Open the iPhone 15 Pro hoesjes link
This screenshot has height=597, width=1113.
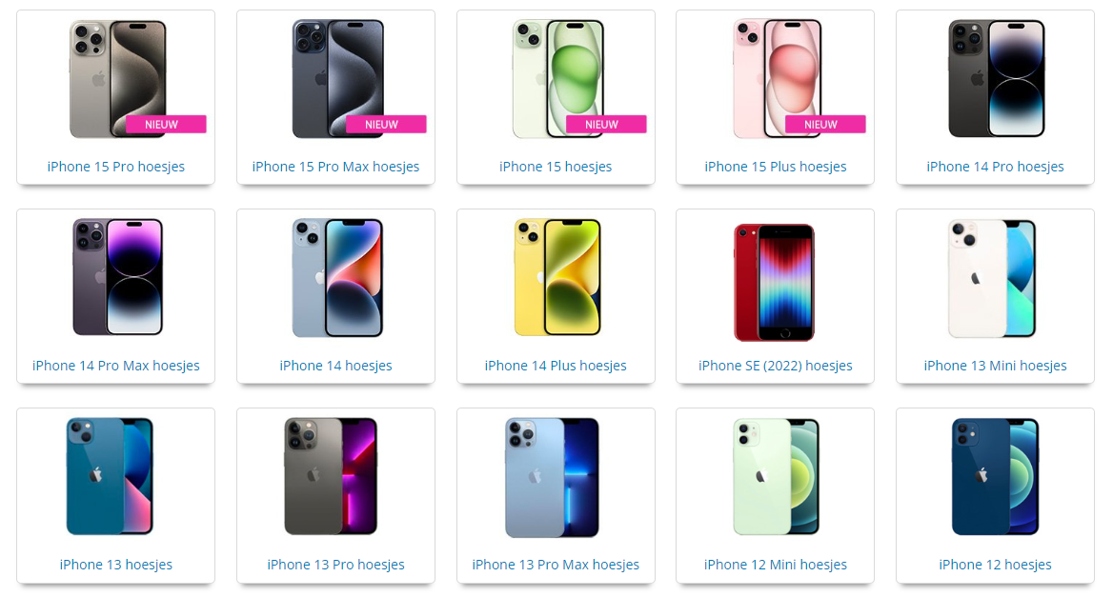115,167
